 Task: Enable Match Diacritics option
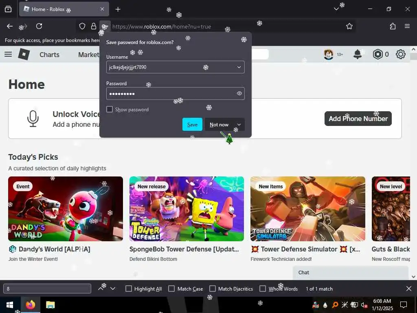(213, 289)
